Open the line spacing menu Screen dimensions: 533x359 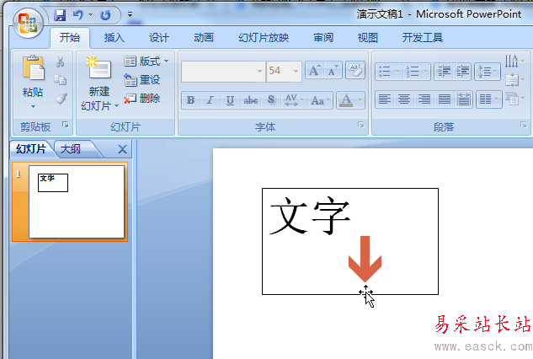(x=488, y=72)
